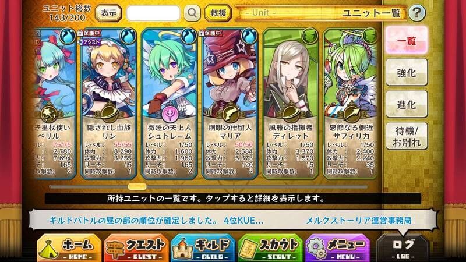Viewport: 466px width, 262px height.
Task: Tap the wind element orb on ディレット's card
Action: click(310, 36)
